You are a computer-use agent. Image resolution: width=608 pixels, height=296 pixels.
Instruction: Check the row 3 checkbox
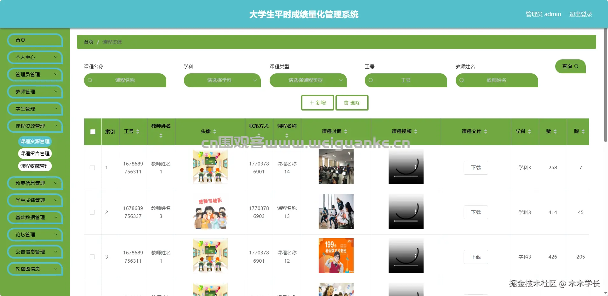pos(92,257)
